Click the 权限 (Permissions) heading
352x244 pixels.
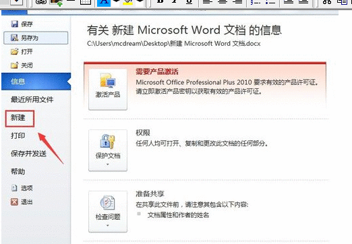click(143, 133)
